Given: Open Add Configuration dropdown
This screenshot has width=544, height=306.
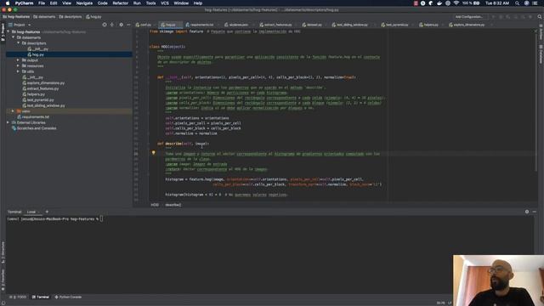Looking at the screenshot, I should click(469, 17).
